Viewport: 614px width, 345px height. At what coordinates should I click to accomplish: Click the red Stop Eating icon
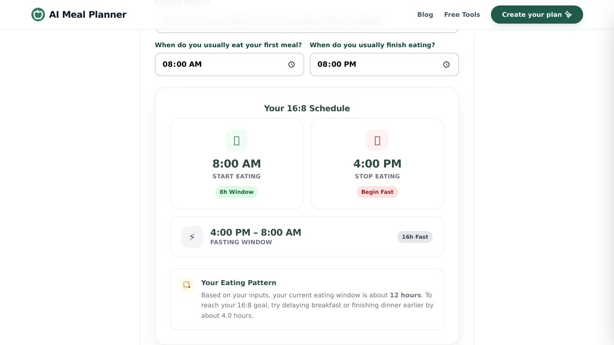click(377, 140)
